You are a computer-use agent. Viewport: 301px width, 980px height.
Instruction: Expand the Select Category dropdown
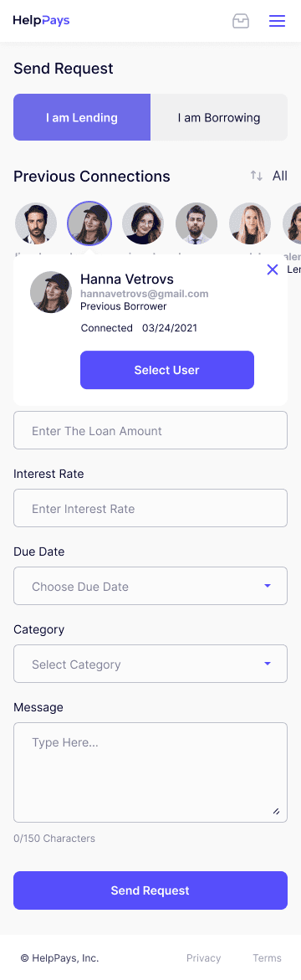150,664
